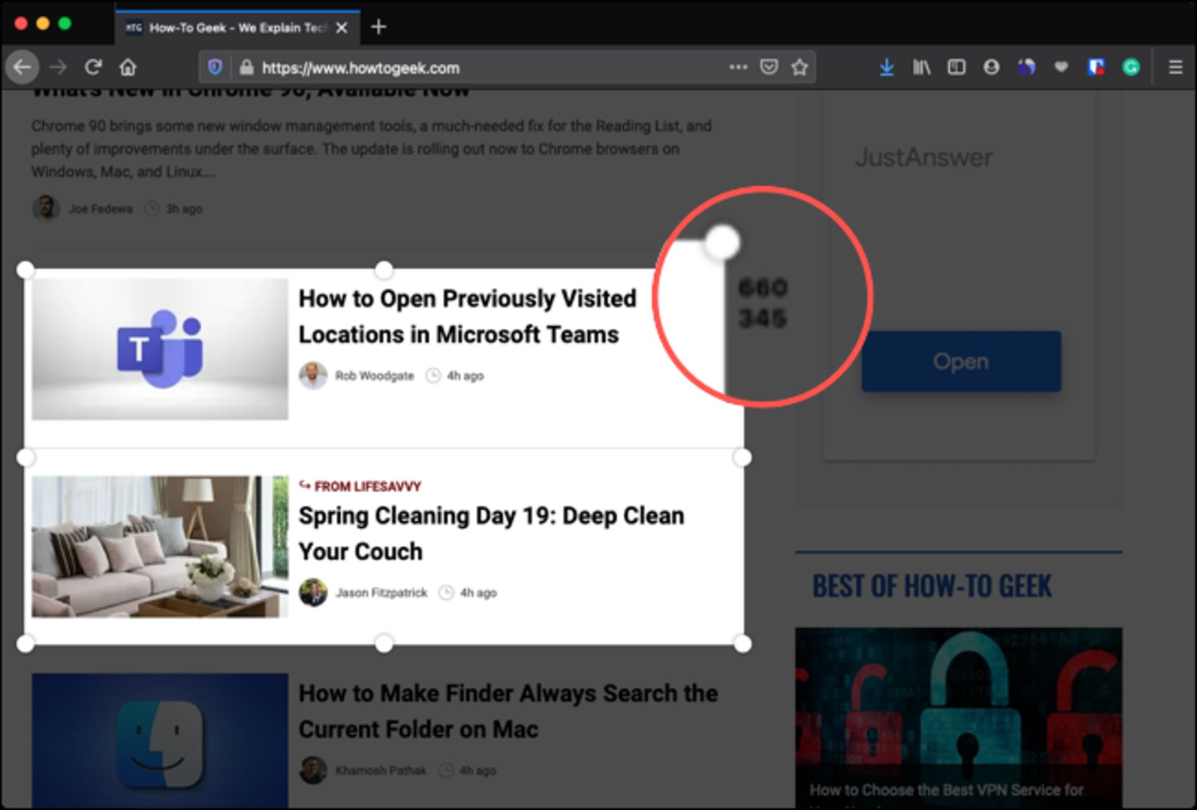Click the Finder face icon thumbnail
Screen dimensions: 1197x810
[x=160, y=741]
